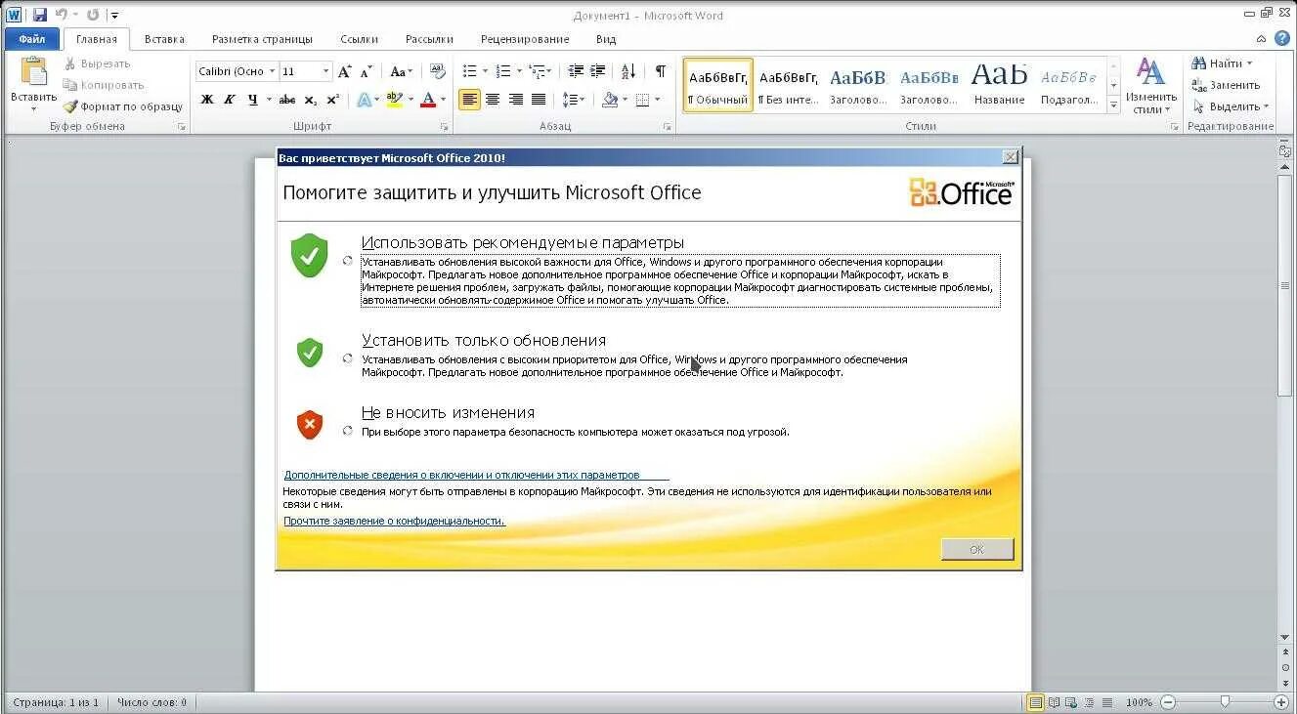Open the Font (Шрифт) dialog launcher

(x=445, y=127)
